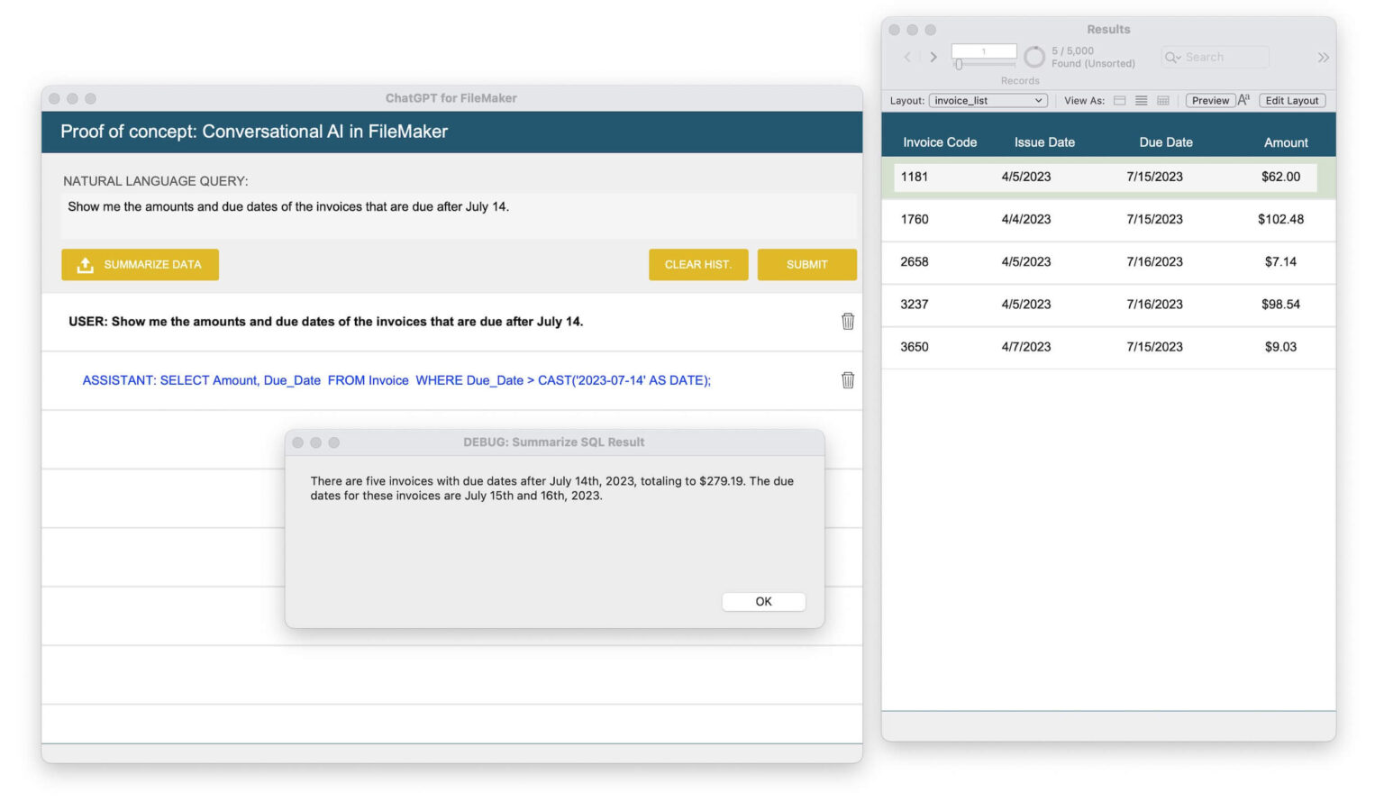This screenshot has height=802, width=1384.
Task: Switch to Form view
Action: 1119,101
